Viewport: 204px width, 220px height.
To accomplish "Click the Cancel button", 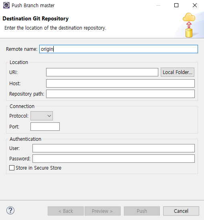I will coord(181,211).
